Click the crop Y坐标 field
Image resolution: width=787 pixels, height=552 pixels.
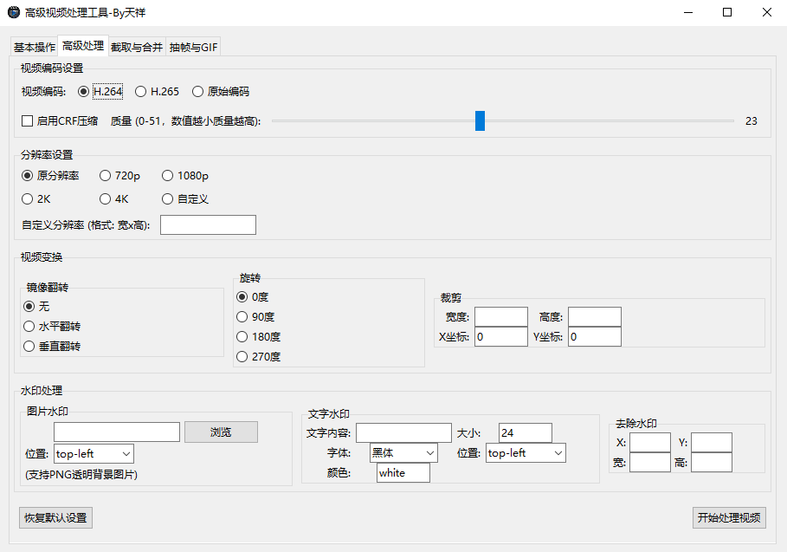pos(595,336)
